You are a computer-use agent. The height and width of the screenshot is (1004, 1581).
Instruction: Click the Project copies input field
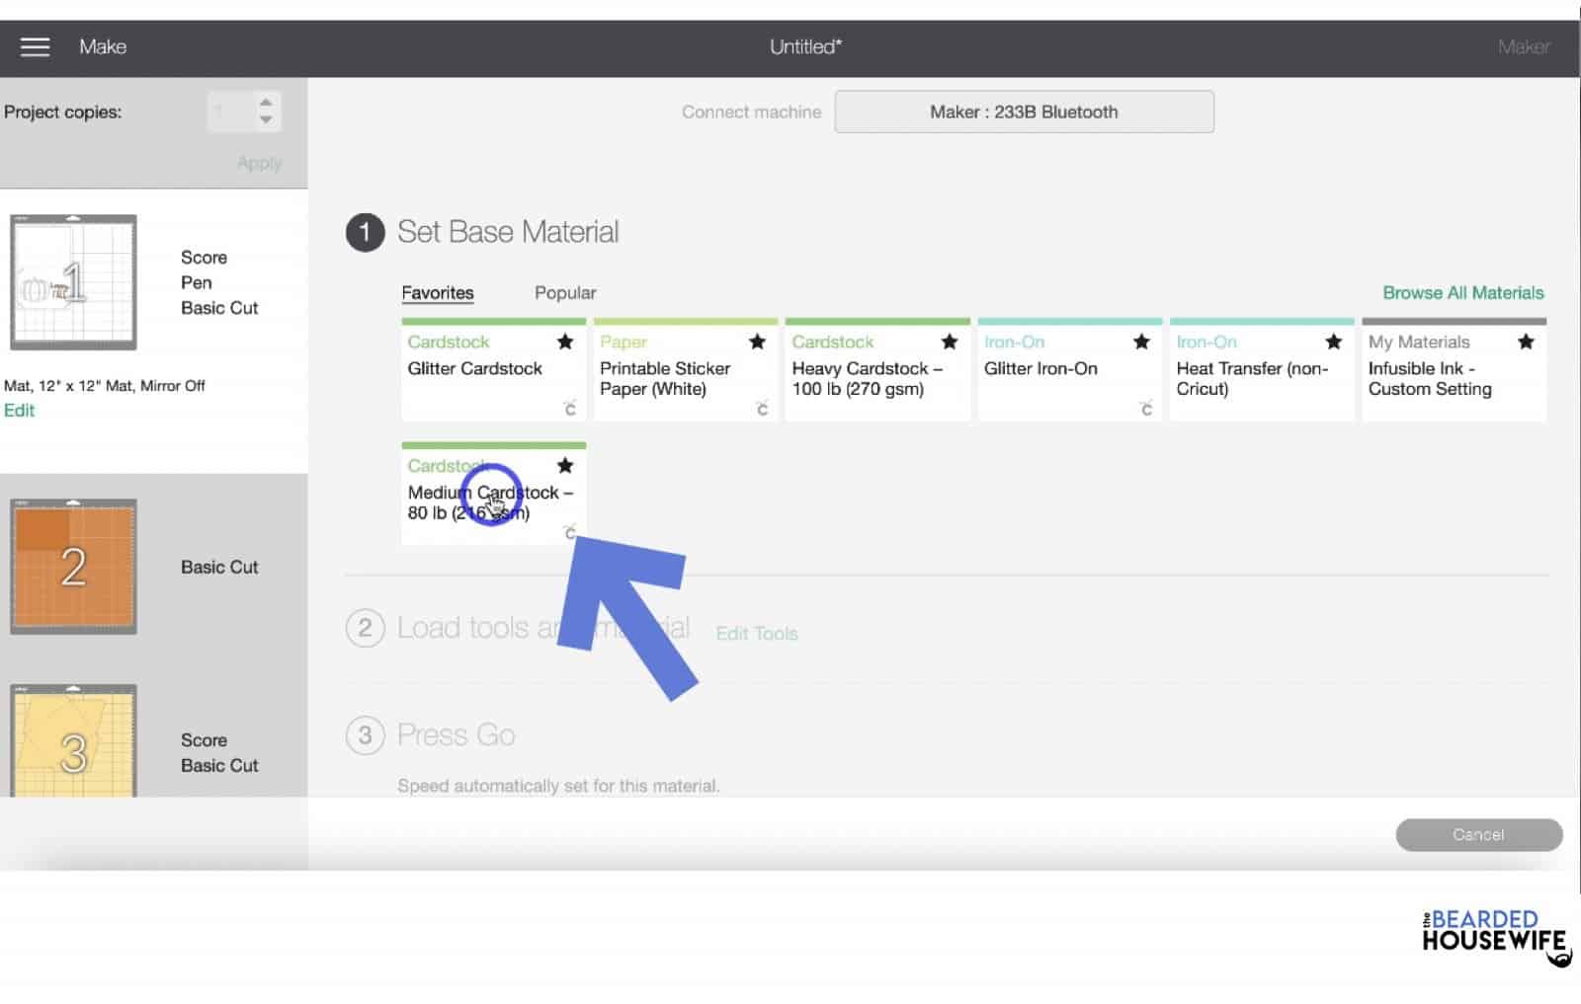coord(229,112)
